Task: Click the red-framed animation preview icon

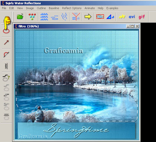Action: (x=100, y=16)
